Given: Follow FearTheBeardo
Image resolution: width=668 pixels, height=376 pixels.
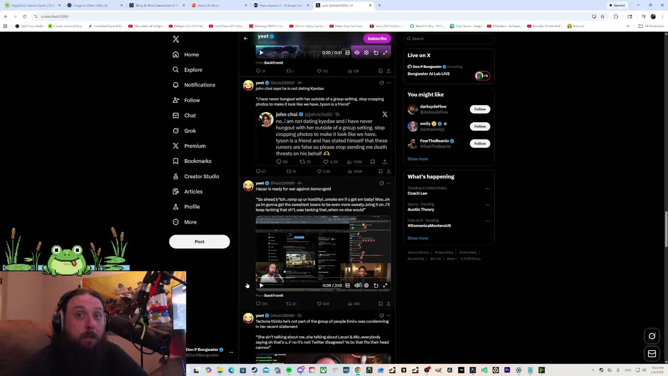Looking at the screenshot, I should pyautogui.click(x=480, y=143).
